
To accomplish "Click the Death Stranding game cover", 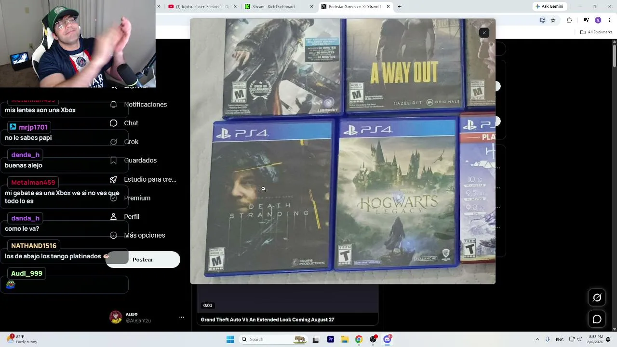I will coord(270,197).
